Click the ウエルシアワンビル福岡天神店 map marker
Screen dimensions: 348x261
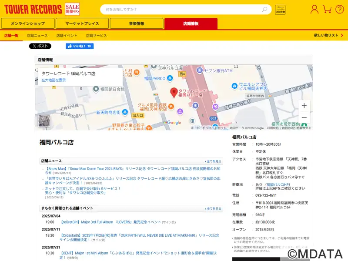coord(234,86)
